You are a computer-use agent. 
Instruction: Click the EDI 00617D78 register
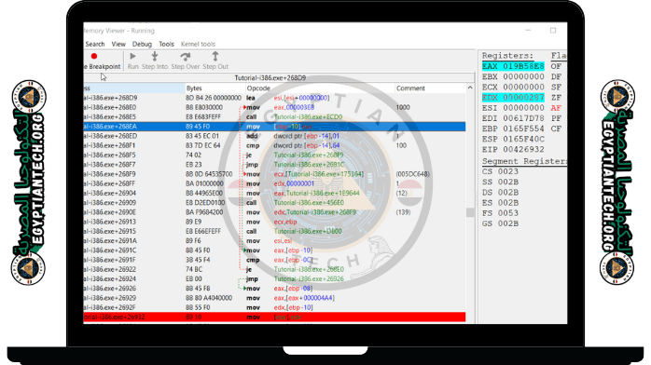click(513, 118)
